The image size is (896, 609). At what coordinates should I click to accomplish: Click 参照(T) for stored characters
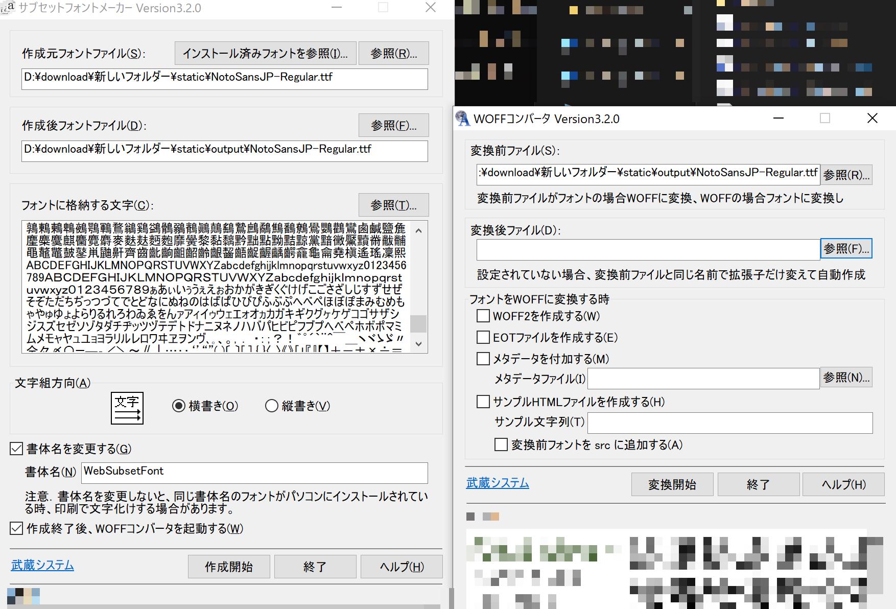pyautogui.click(x=393, y=205)
